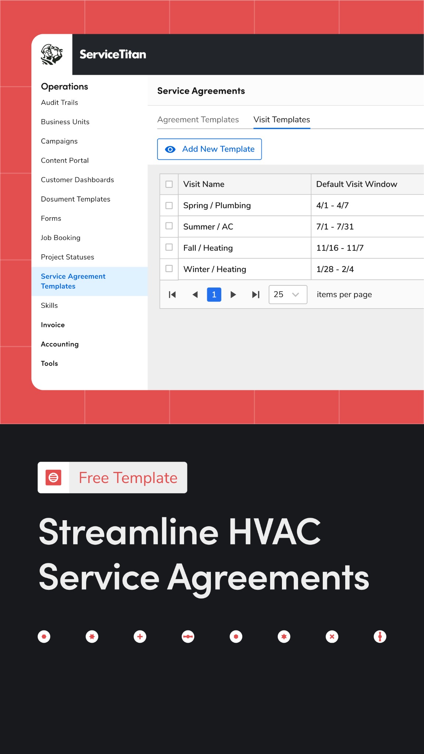The image size is (424, 754).
Task: Go to first page of results
Action: [x=172, y=295]
